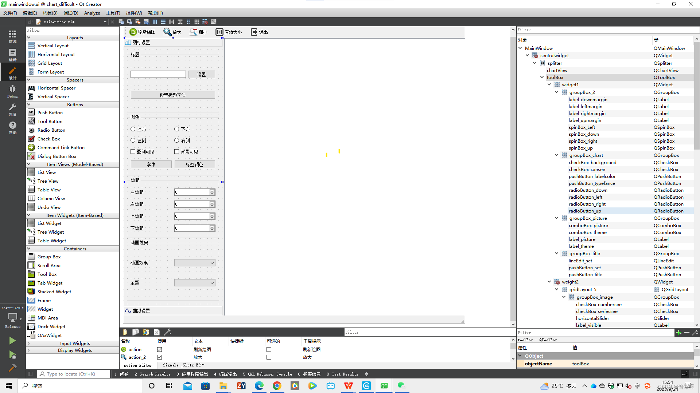Click the 标签颜色 button

click(x=195, y=164)
